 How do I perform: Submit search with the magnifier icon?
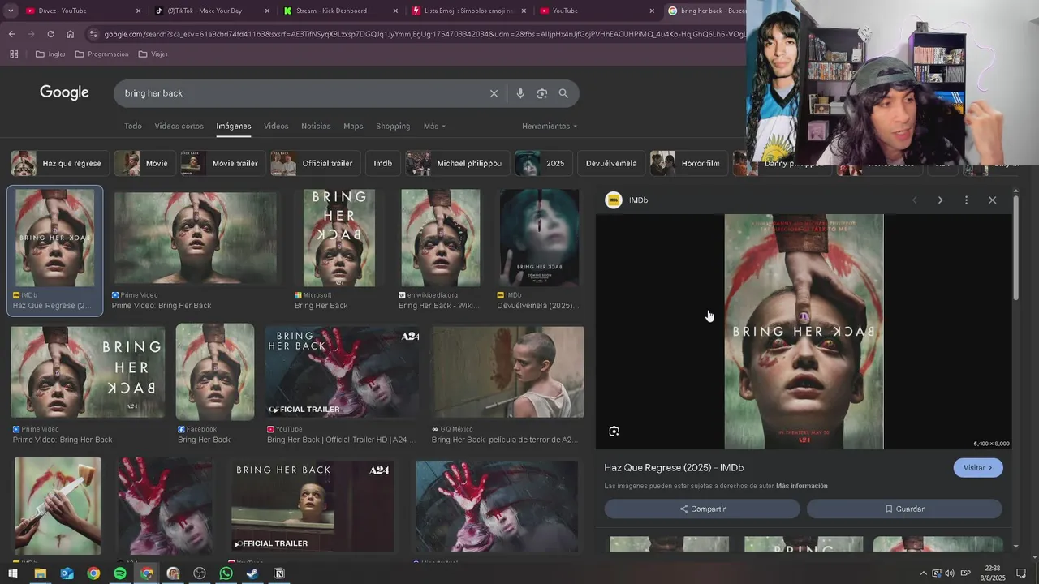(x=563, y=93)
